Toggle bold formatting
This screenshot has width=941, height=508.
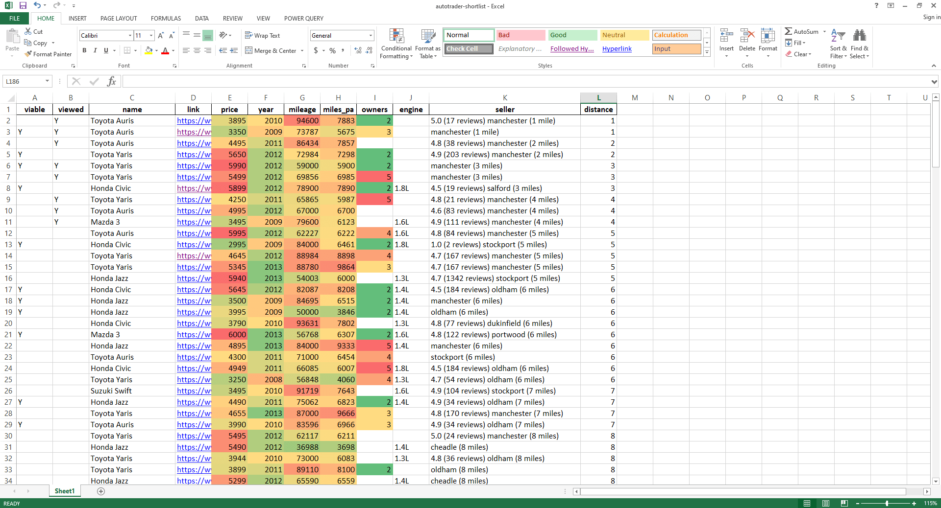(84, 50)
